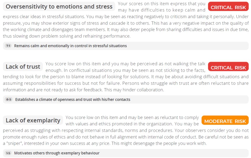Click the 8-5 item code badge
The height and width of the screenshot is (158, 251).
(9, 99)
